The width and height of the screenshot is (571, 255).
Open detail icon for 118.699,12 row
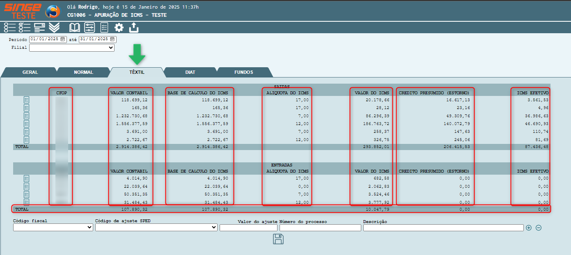tap(27, 100)
